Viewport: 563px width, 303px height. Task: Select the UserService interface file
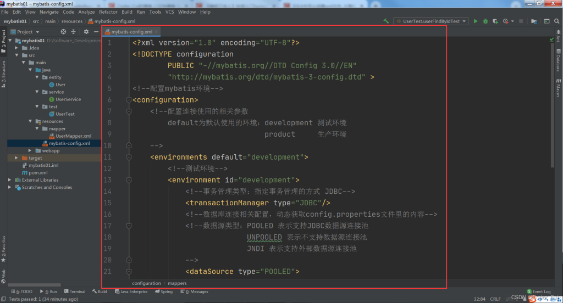coord(68,99)
